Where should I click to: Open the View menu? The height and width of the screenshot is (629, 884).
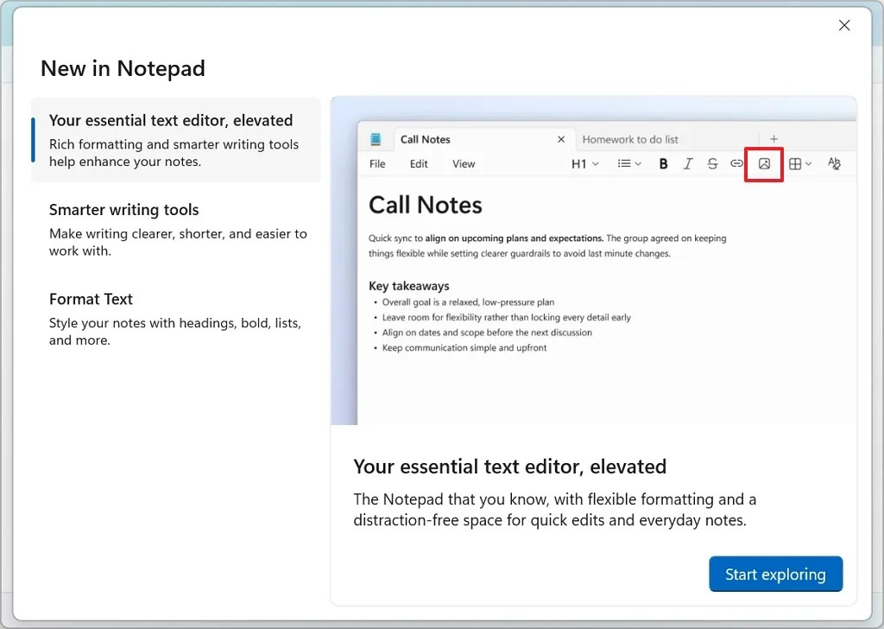(x=464, y=163)
